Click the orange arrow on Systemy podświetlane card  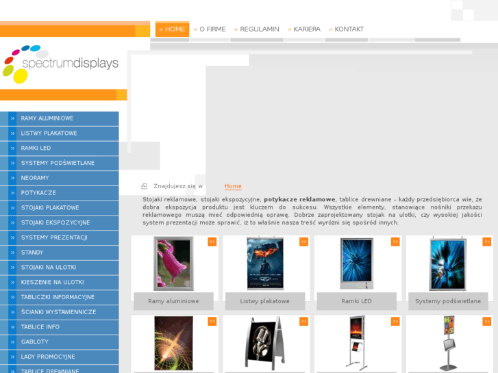tap(486, 242)
